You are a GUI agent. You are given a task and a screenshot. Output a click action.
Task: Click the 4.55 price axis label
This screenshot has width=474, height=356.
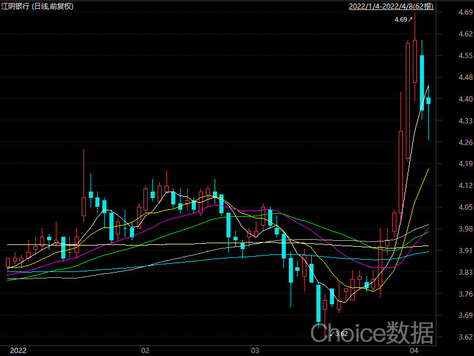[x=466, y=56]
